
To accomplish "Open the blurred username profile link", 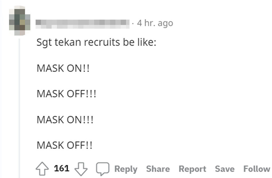I will pos(82,23).
